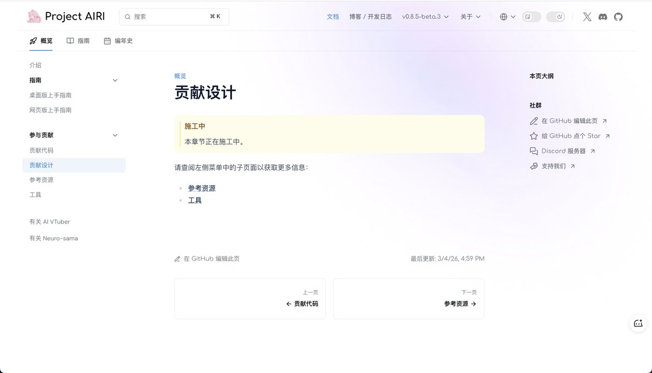This screenshot has height=373, width=652.
Task: Open the X (Twitter) social link
Action: 587,17
